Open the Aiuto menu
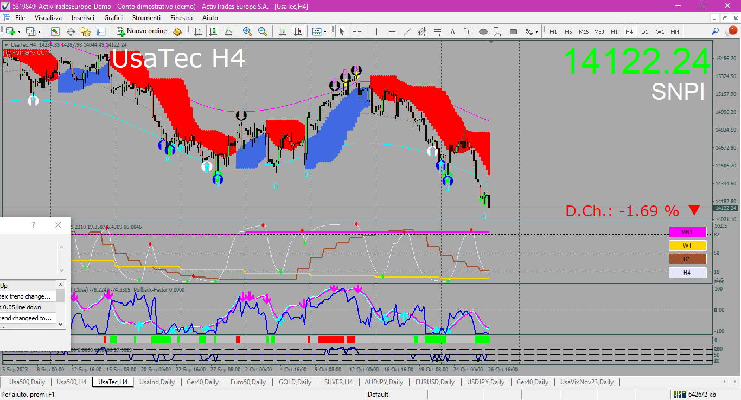 210,18
